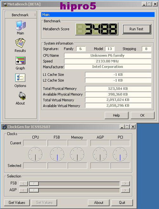This screenshot has height=209, width=159.
Task: Open the Options checklist icon
Action: pyautogui.click(x=20, y=78)
